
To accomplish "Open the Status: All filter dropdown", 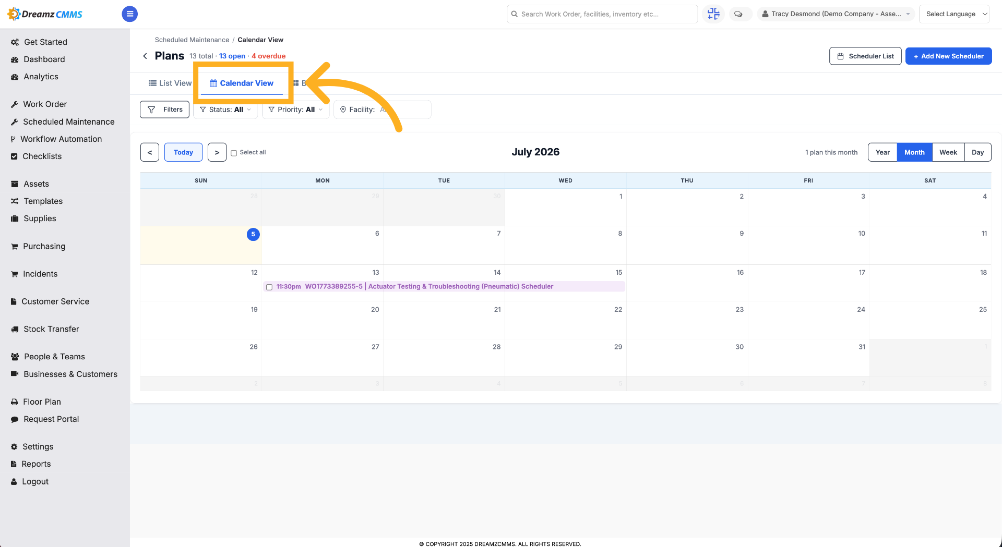I will (x=225, y=110).
